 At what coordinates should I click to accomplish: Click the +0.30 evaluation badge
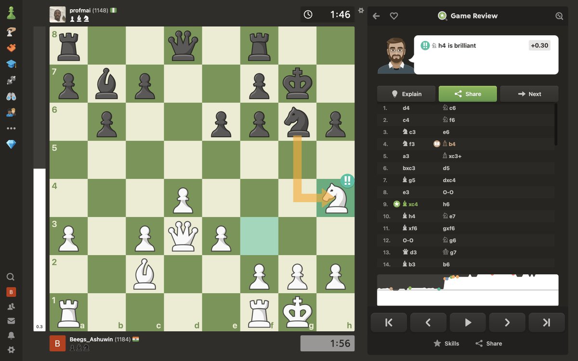click(539, 45)
